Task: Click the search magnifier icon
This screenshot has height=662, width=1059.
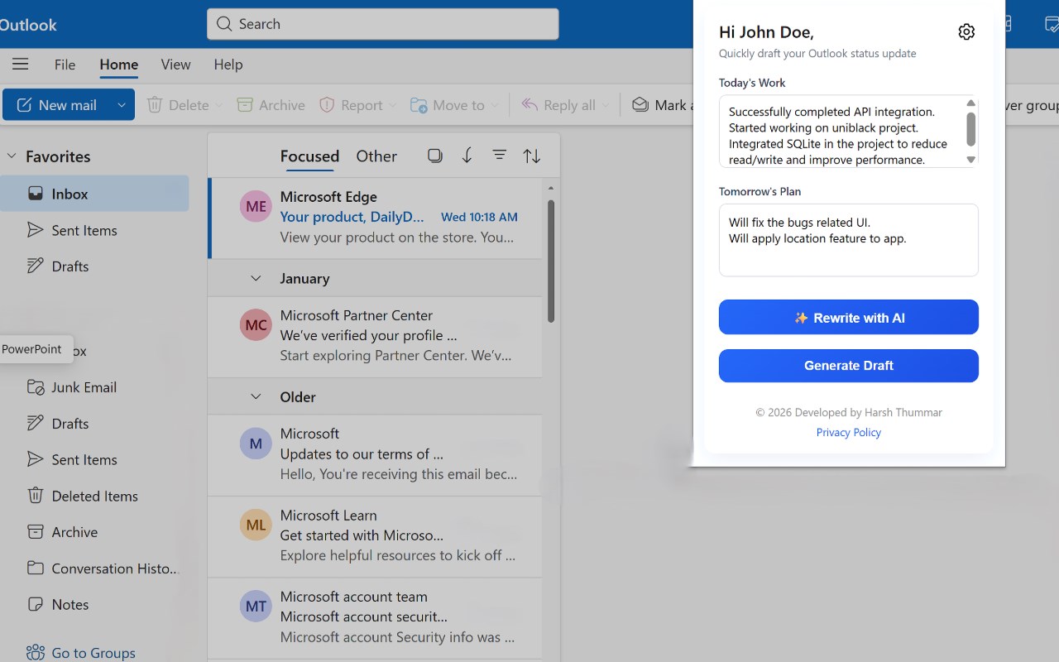Action: click(x=224, y=24)
